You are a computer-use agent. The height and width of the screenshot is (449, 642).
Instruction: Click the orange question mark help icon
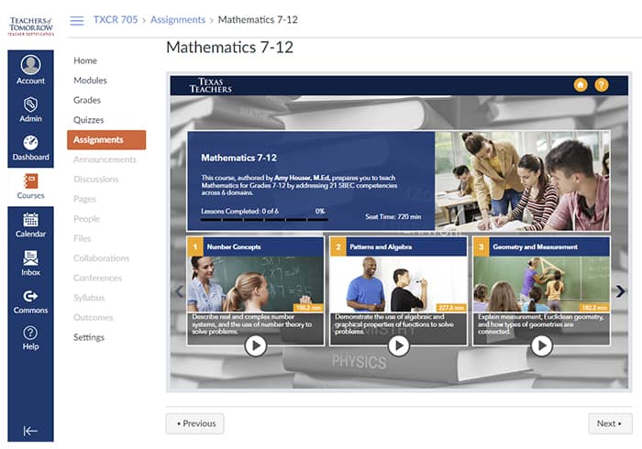coord(601,85)
